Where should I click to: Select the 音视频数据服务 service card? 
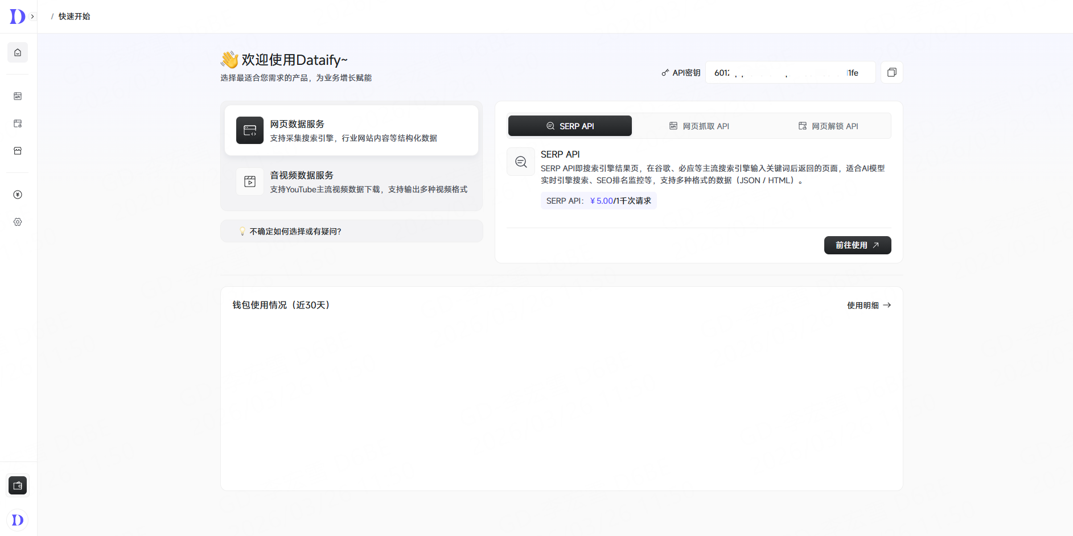351,182
